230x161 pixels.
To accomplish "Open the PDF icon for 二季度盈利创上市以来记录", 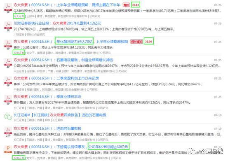I will click(x=8, y=82).
